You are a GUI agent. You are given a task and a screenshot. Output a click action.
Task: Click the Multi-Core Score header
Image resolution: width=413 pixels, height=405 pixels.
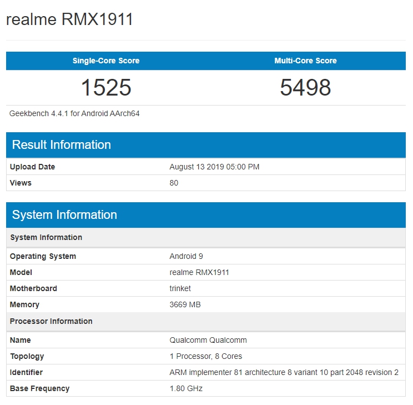[305, 61]
